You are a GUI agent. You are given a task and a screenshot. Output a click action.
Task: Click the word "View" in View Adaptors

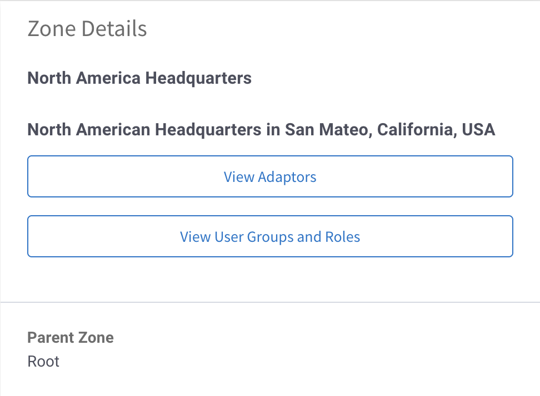[239, 177]
